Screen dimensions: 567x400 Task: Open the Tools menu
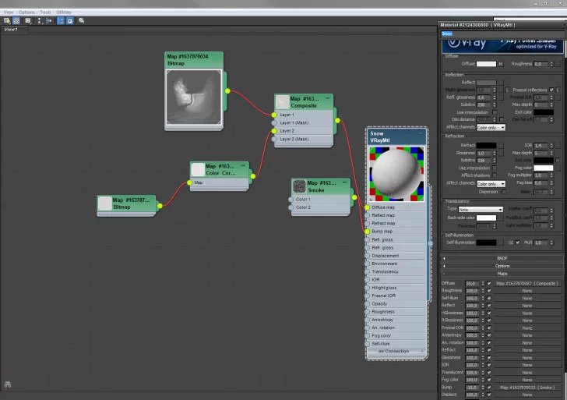coord(45,12)
